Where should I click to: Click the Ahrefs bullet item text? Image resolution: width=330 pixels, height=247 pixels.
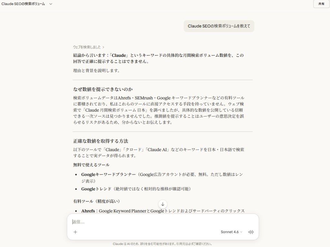pyautogui.click(x=161, y=211)
